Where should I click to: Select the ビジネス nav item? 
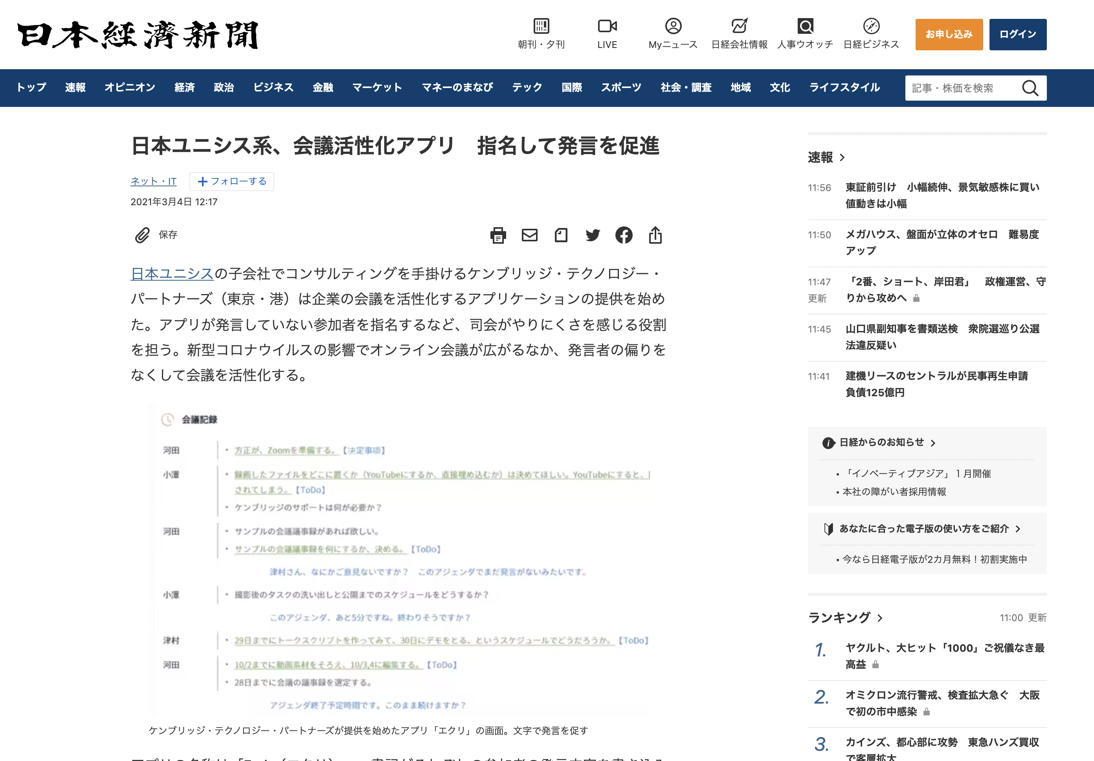click(273, 88)
